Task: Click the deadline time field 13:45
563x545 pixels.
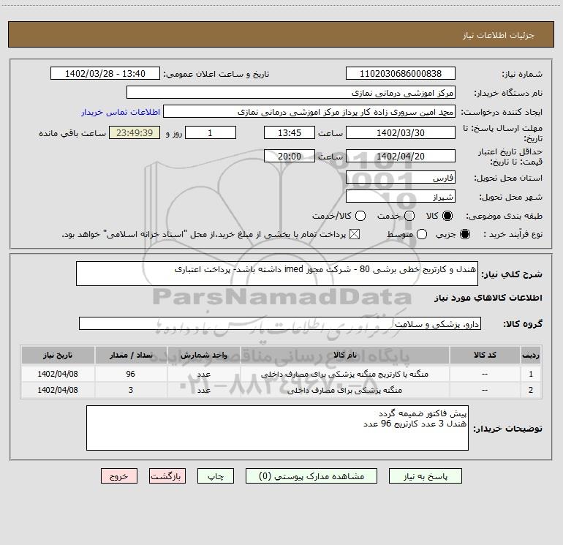Action: click(x=290, y=132)
